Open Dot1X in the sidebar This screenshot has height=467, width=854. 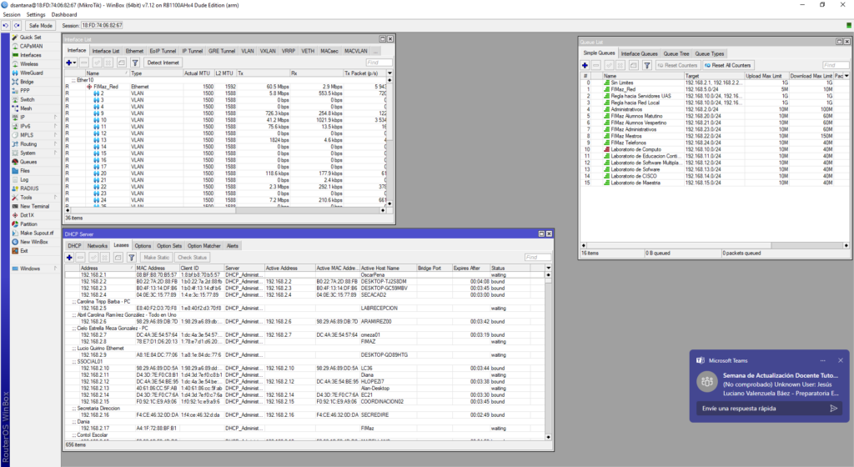pyautogui.click(x=28, y=215)
